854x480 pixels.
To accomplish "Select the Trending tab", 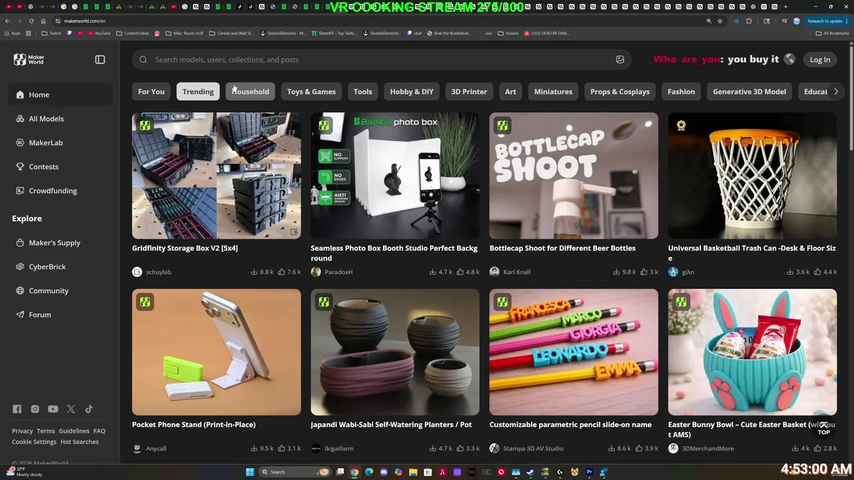I will (198, 91).
